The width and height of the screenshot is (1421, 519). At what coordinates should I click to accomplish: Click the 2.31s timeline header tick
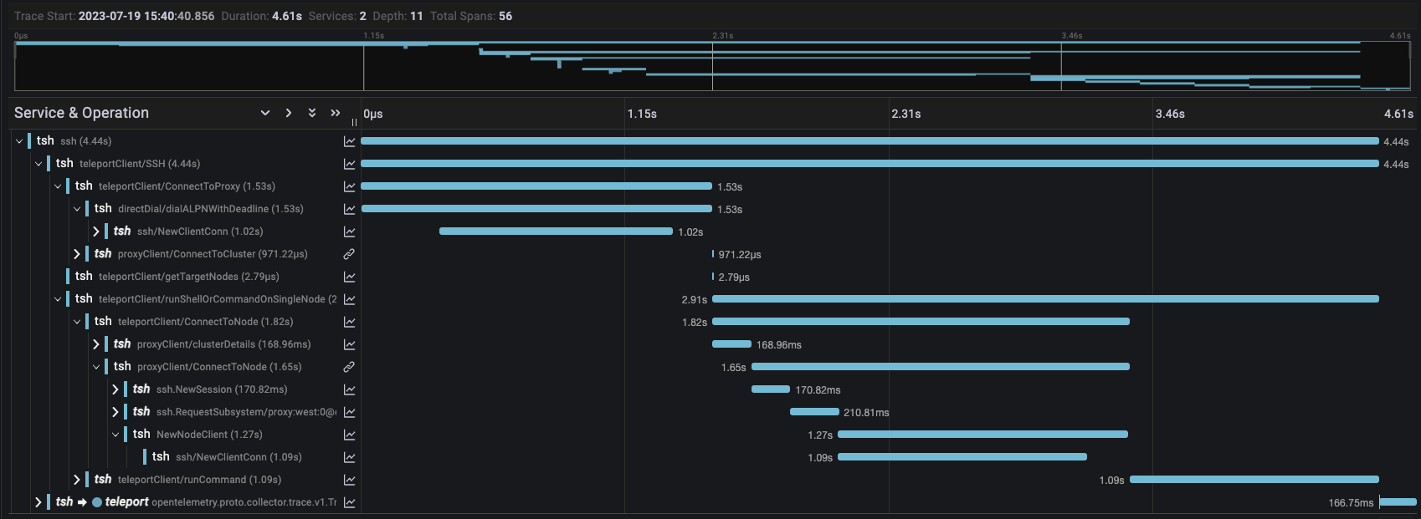906,114
